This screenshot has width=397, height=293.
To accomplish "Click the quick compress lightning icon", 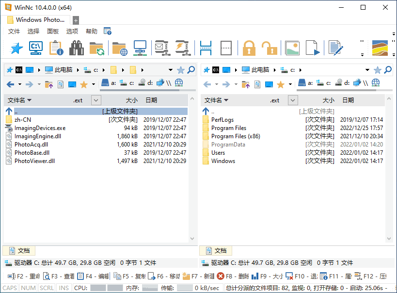I will (183, 48).
